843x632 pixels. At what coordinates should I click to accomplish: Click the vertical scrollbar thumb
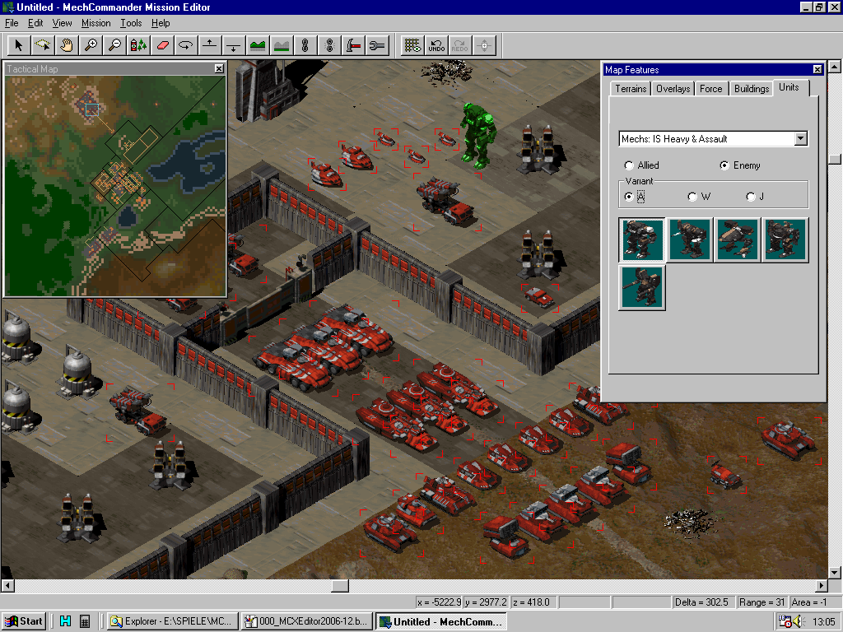point(835,160)
